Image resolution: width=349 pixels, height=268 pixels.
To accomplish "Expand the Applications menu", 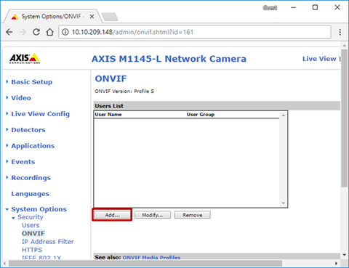I will point(33,146).
